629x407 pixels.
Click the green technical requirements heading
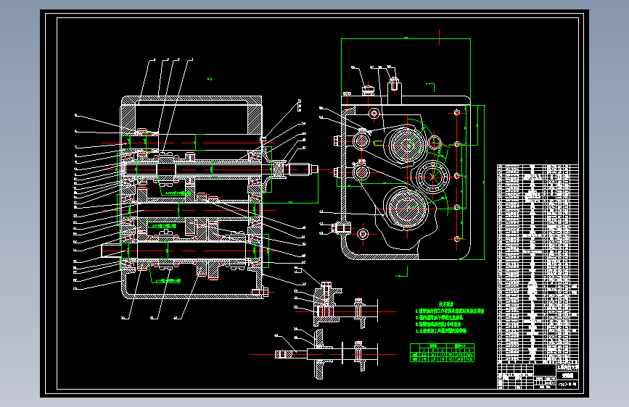pyautogui.click(x=445, y=304)
